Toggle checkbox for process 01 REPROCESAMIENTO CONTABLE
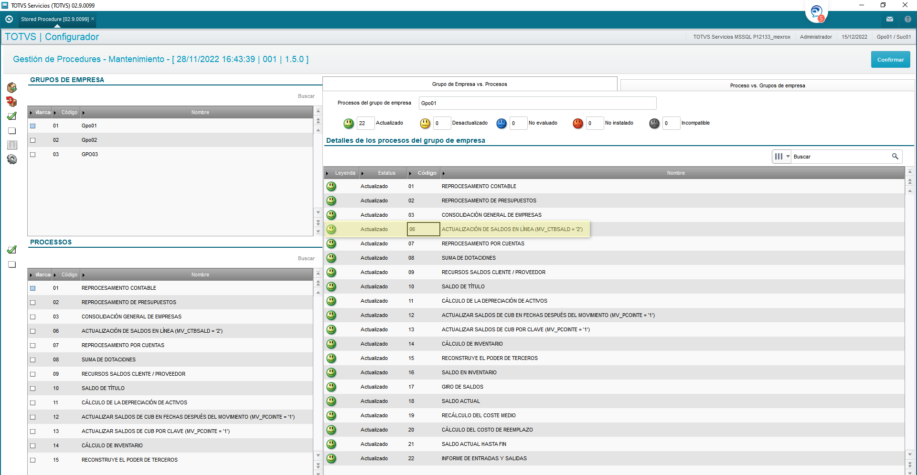This screenshot has height=475, width=917. pyautogui.click(x=33, y=288)
